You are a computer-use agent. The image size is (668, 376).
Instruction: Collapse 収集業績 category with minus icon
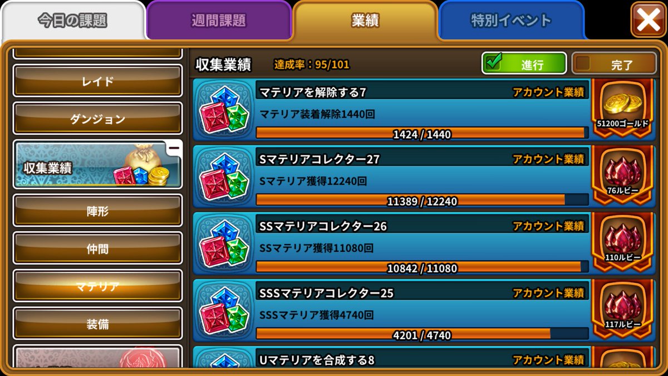pos(174,148)
